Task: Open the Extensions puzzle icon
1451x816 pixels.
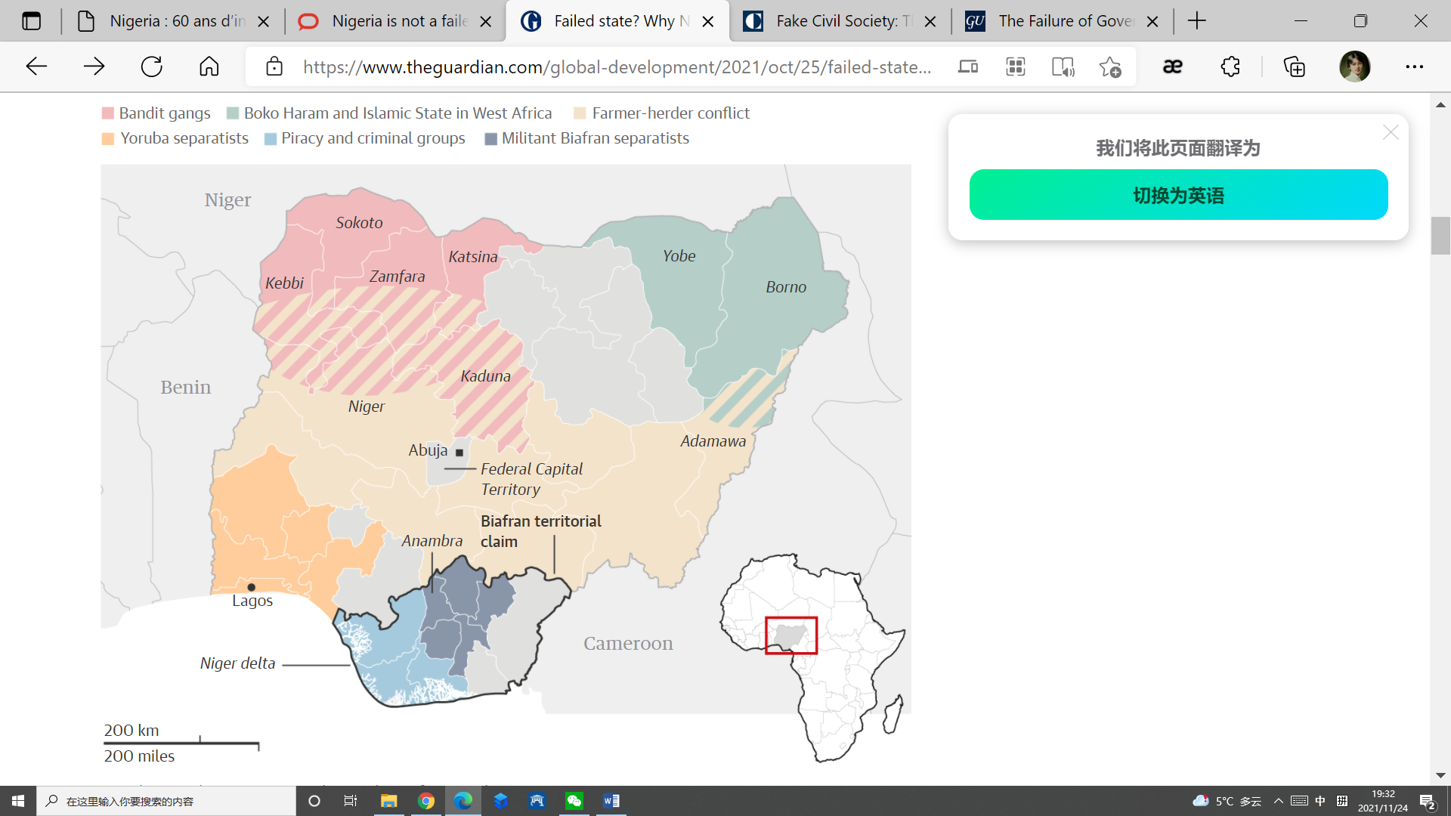Action: click(x=1230, y=66)
